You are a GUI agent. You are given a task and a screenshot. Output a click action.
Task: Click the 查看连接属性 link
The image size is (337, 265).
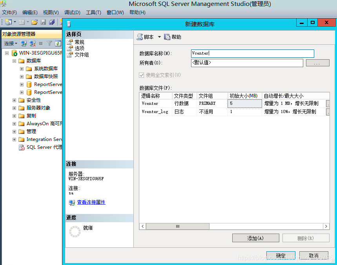click(x=91, y=202)
